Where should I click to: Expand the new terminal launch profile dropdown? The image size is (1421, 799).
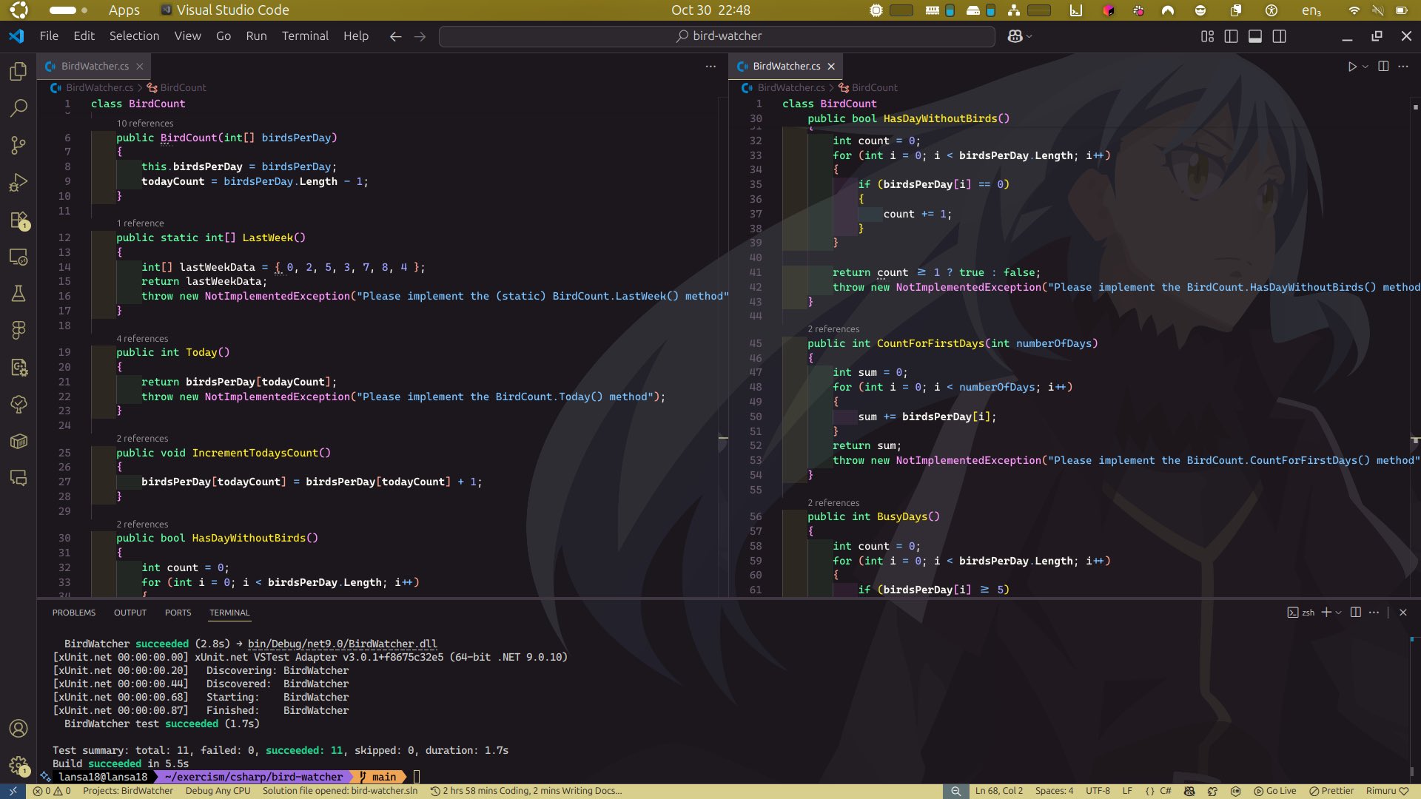tap(1339, 613)
